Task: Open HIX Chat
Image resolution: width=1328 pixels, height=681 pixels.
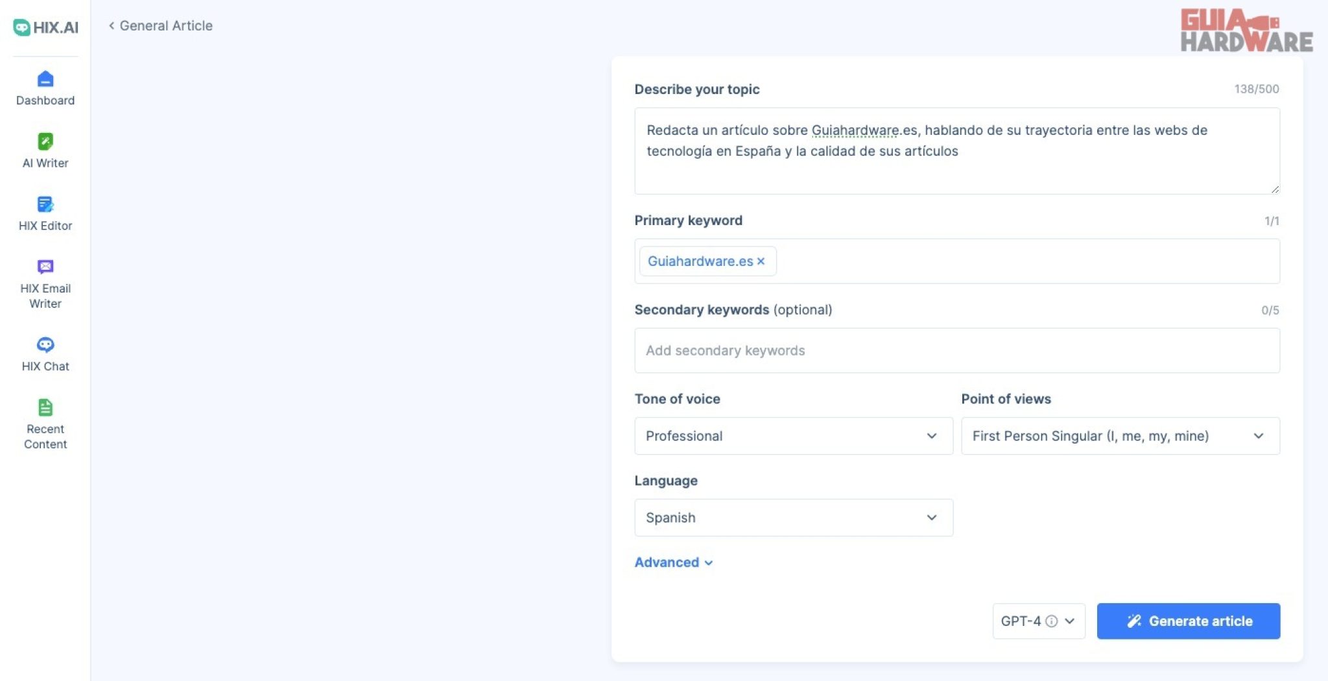Action: (45, 353)
